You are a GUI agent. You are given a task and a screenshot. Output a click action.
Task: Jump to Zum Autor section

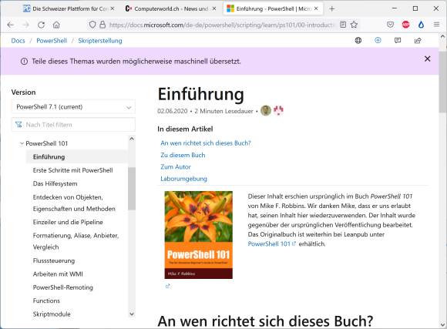tap(176, 166)
